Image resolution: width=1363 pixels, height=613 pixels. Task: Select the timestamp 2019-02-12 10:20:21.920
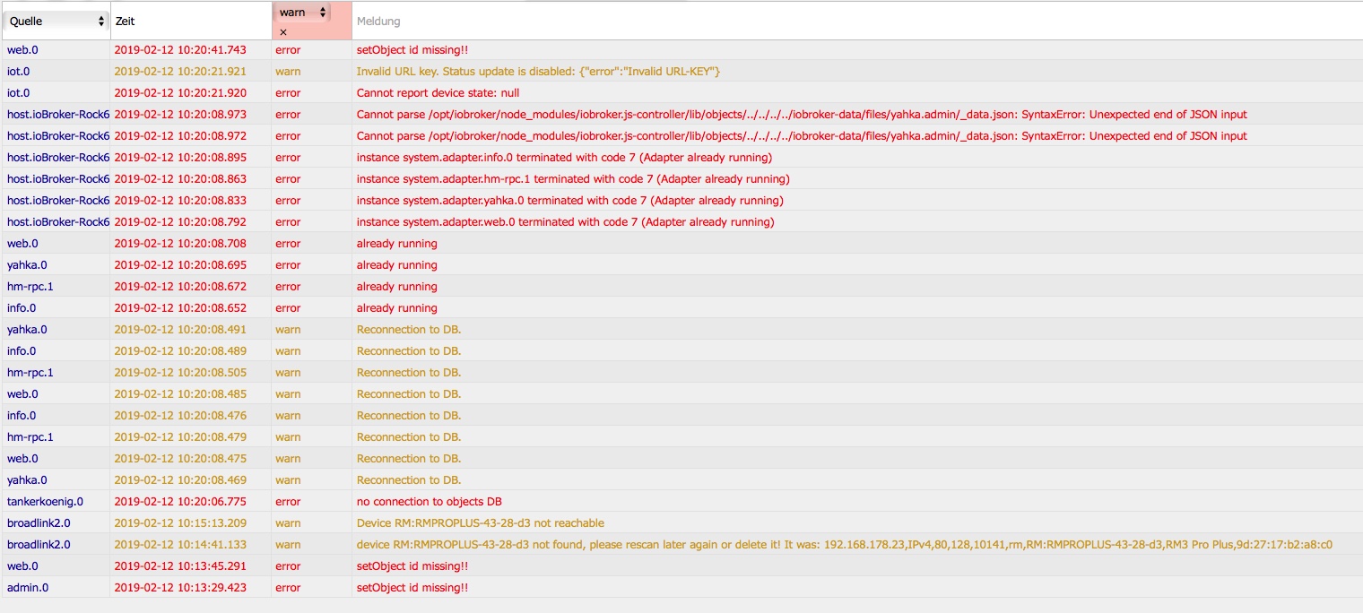(180, 93)
